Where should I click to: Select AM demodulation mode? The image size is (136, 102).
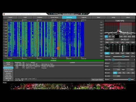107,53
